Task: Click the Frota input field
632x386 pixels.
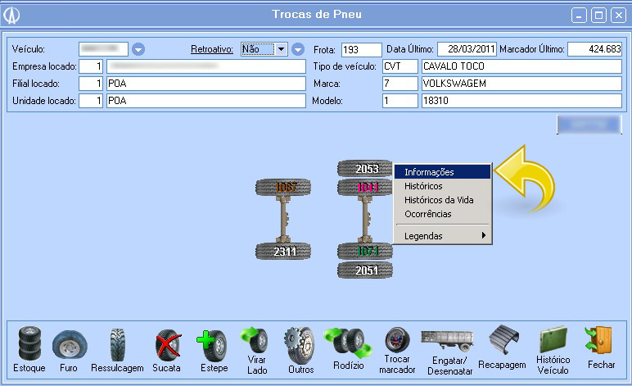Action: (361, 49)
